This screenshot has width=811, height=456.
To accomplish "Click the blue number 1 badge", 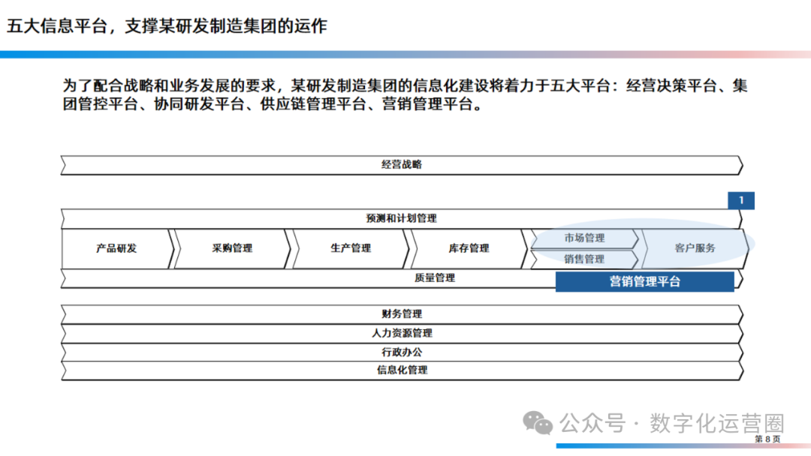I will (x=741, y=200).
